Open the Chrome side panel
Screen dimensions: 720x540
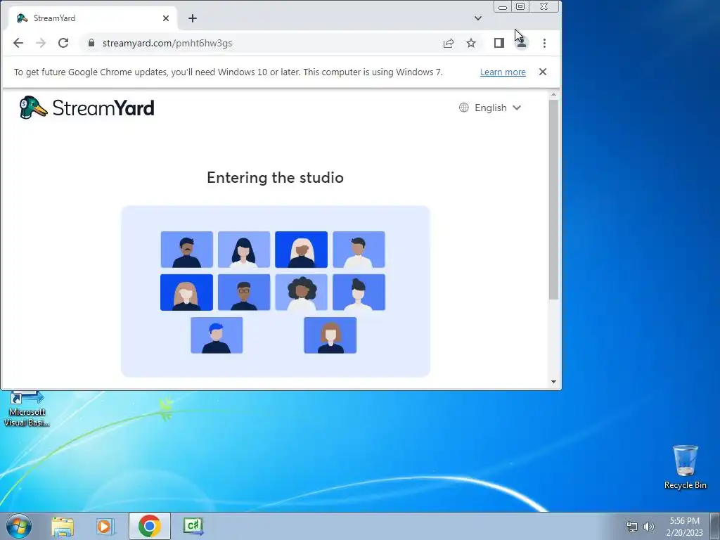[499, 43]
